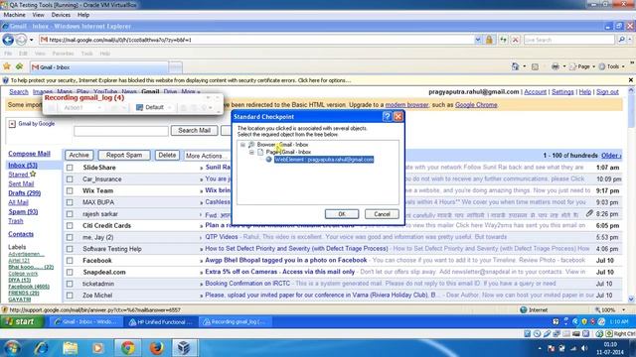Select the Browser Gmail - Inbox tree node
This screenshot has height=357, width=636.
pos(282,145)
